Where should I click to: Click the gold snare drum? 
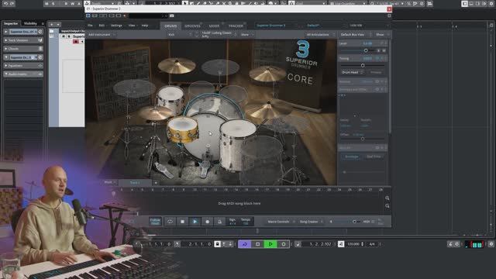183,129
